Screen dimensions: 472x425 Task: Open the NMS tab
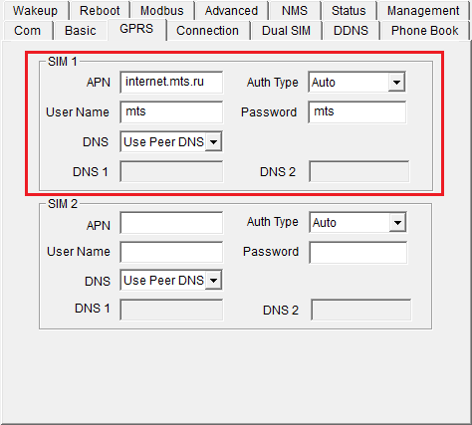[x=295, y=11]
